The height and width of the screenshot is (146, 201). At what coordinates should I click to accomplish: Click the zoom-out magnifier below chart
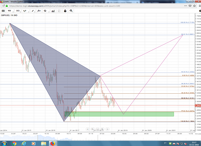pyautogui.click(x=93, y=129)
